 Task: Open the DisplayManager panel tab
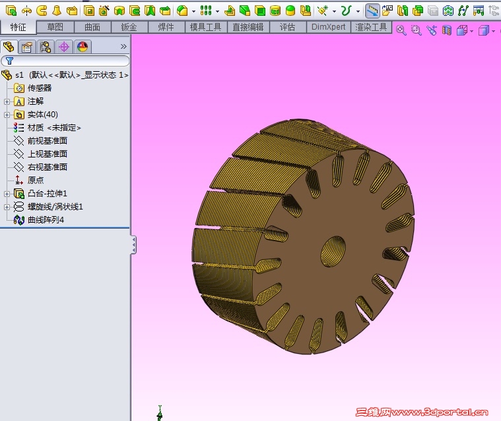tap(83, 47)
